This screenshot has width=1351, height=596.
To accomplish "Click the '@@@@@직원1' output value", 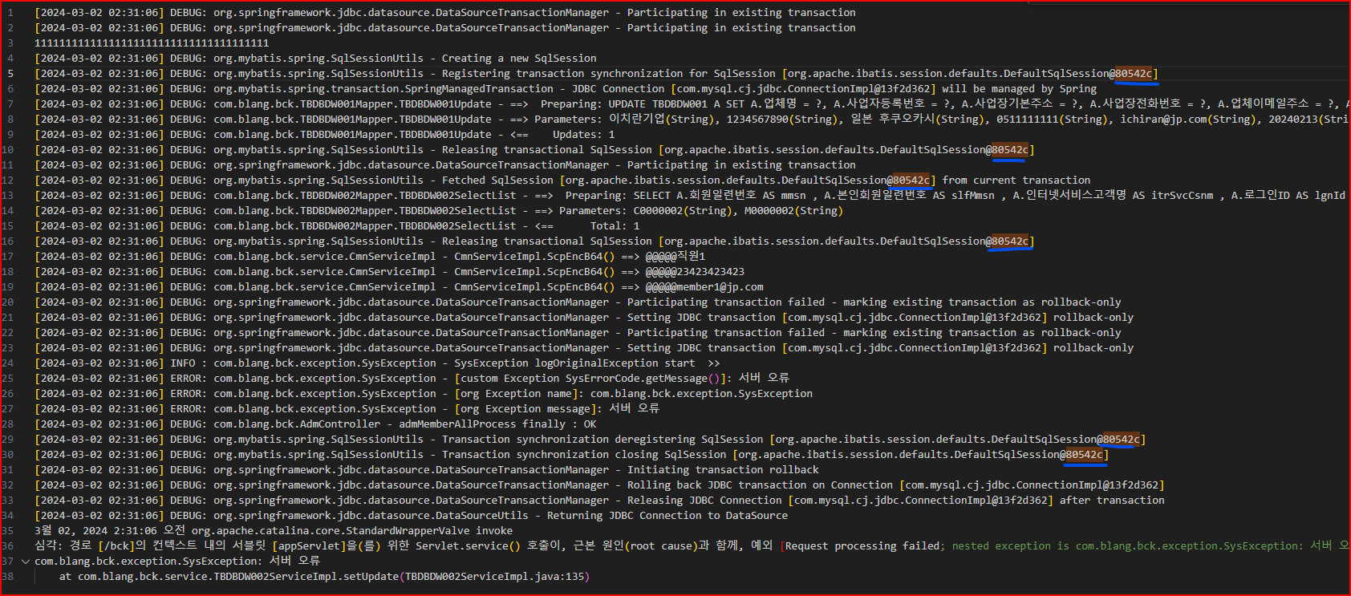I will (675, 257).
